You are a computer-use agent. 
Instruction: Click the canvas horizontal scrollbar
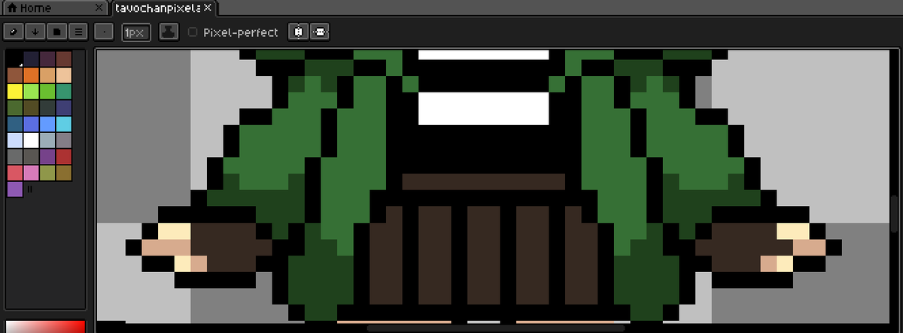(x=495, y=328)
